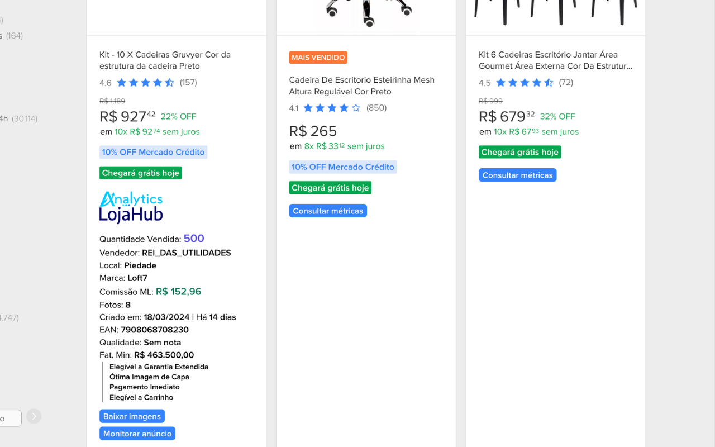Click the Chegará grátis hoje badge on Gruvyer kit
715x447 pixels.
[x=140, y=173]
